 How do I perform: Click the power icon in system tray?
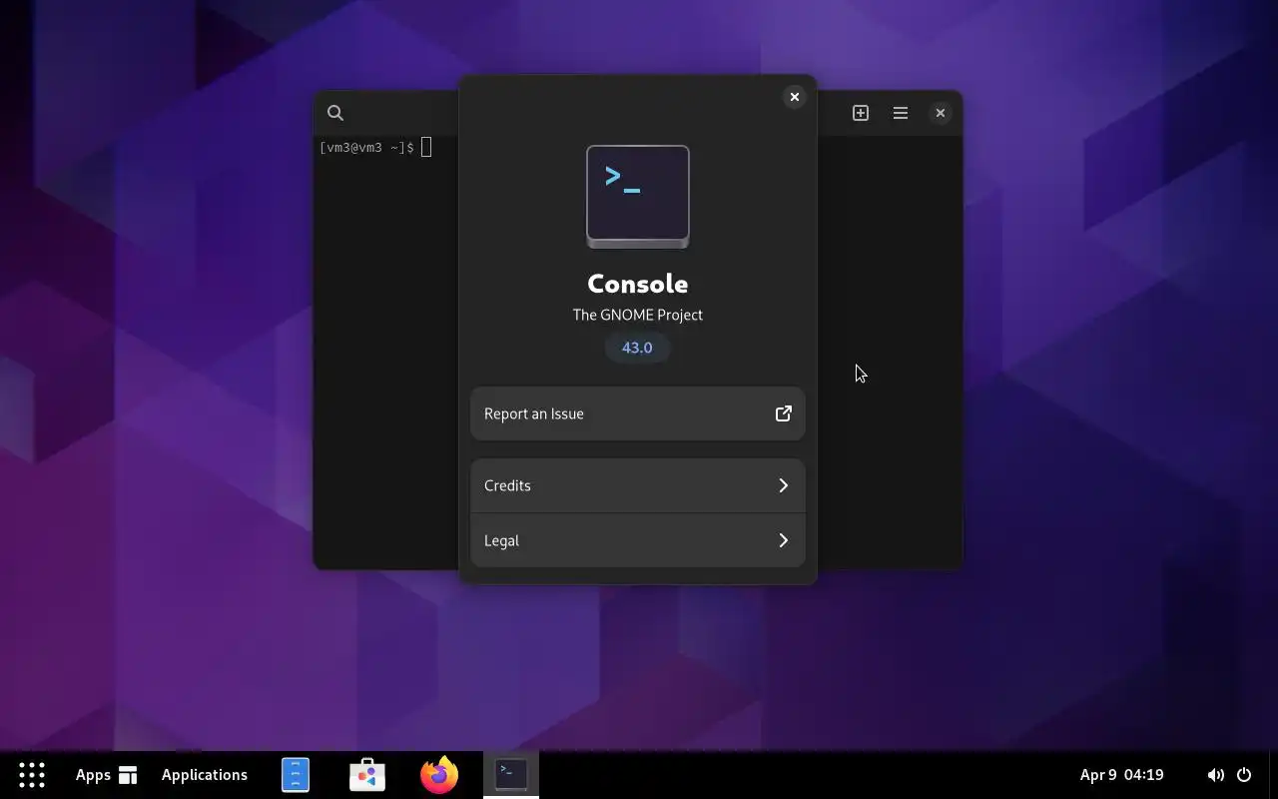[x=1244, y=775]
